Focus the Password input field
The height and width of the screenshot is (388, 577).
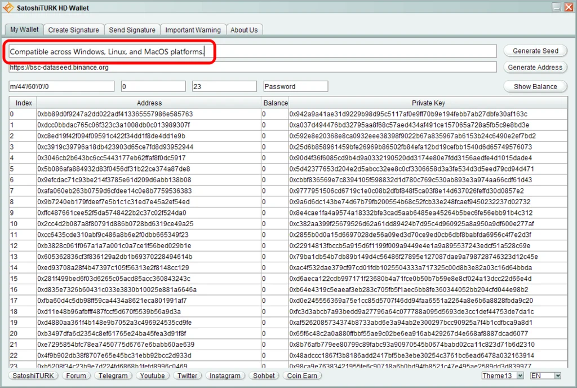[295, 86]
